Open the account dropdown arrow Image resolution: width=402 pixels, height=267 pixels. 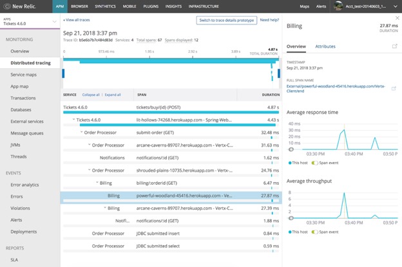point(396,6)
